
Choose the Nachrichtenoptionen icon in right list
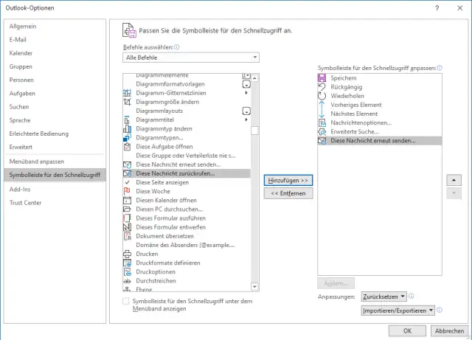322,122
